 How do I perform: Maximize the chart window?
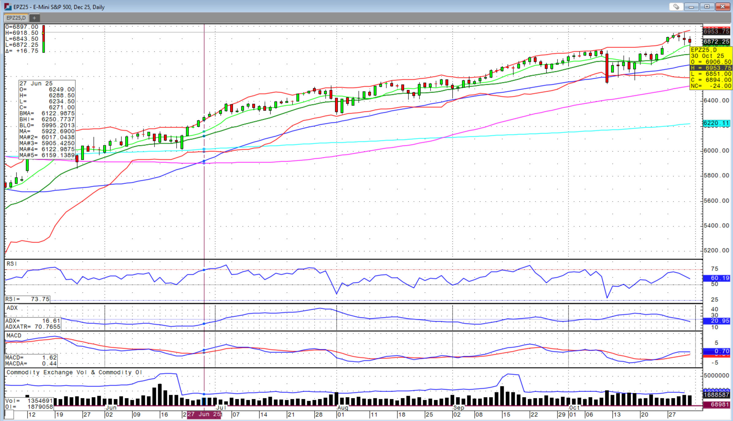tap(707, 7)
